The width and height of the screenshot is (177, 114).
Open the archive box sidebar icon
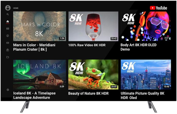pyautogui.click(x=8, y=50)
